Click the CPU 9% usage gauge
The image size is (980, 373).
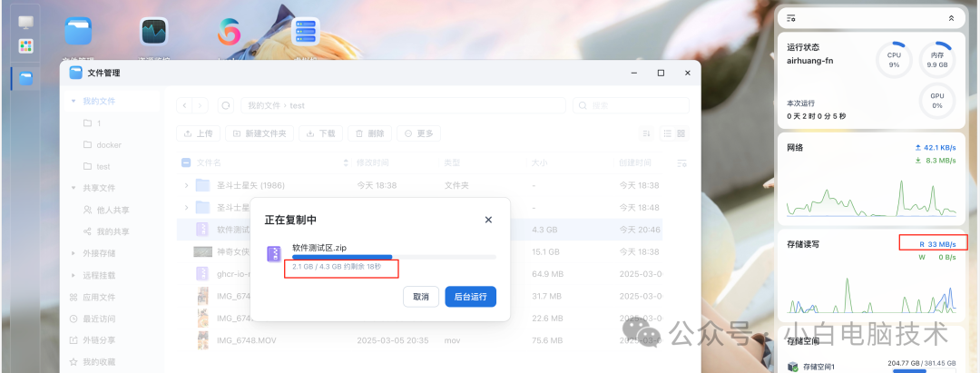point(895,60)
